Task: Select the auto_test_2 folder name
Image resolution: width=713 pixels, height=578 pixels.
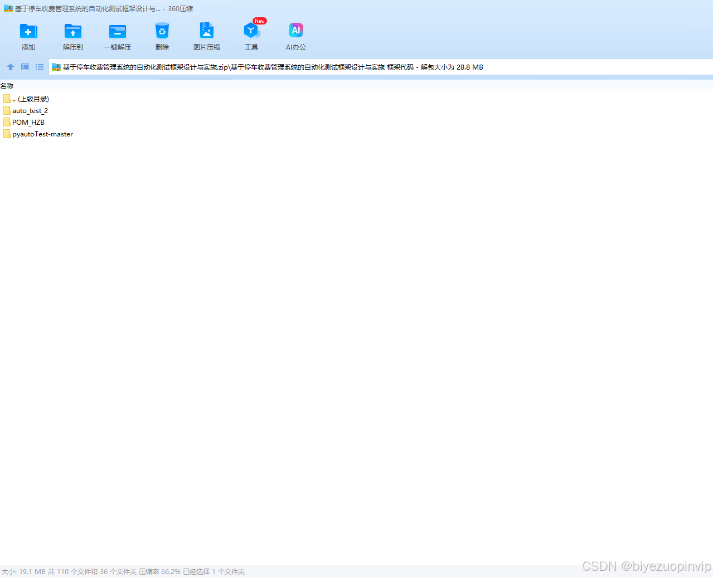Action: click(30, 111)
